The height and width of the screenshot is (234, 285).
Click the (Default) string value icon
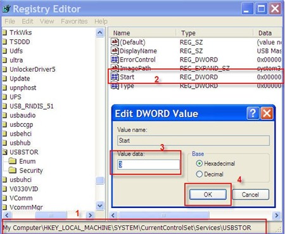tap(115, 42)
